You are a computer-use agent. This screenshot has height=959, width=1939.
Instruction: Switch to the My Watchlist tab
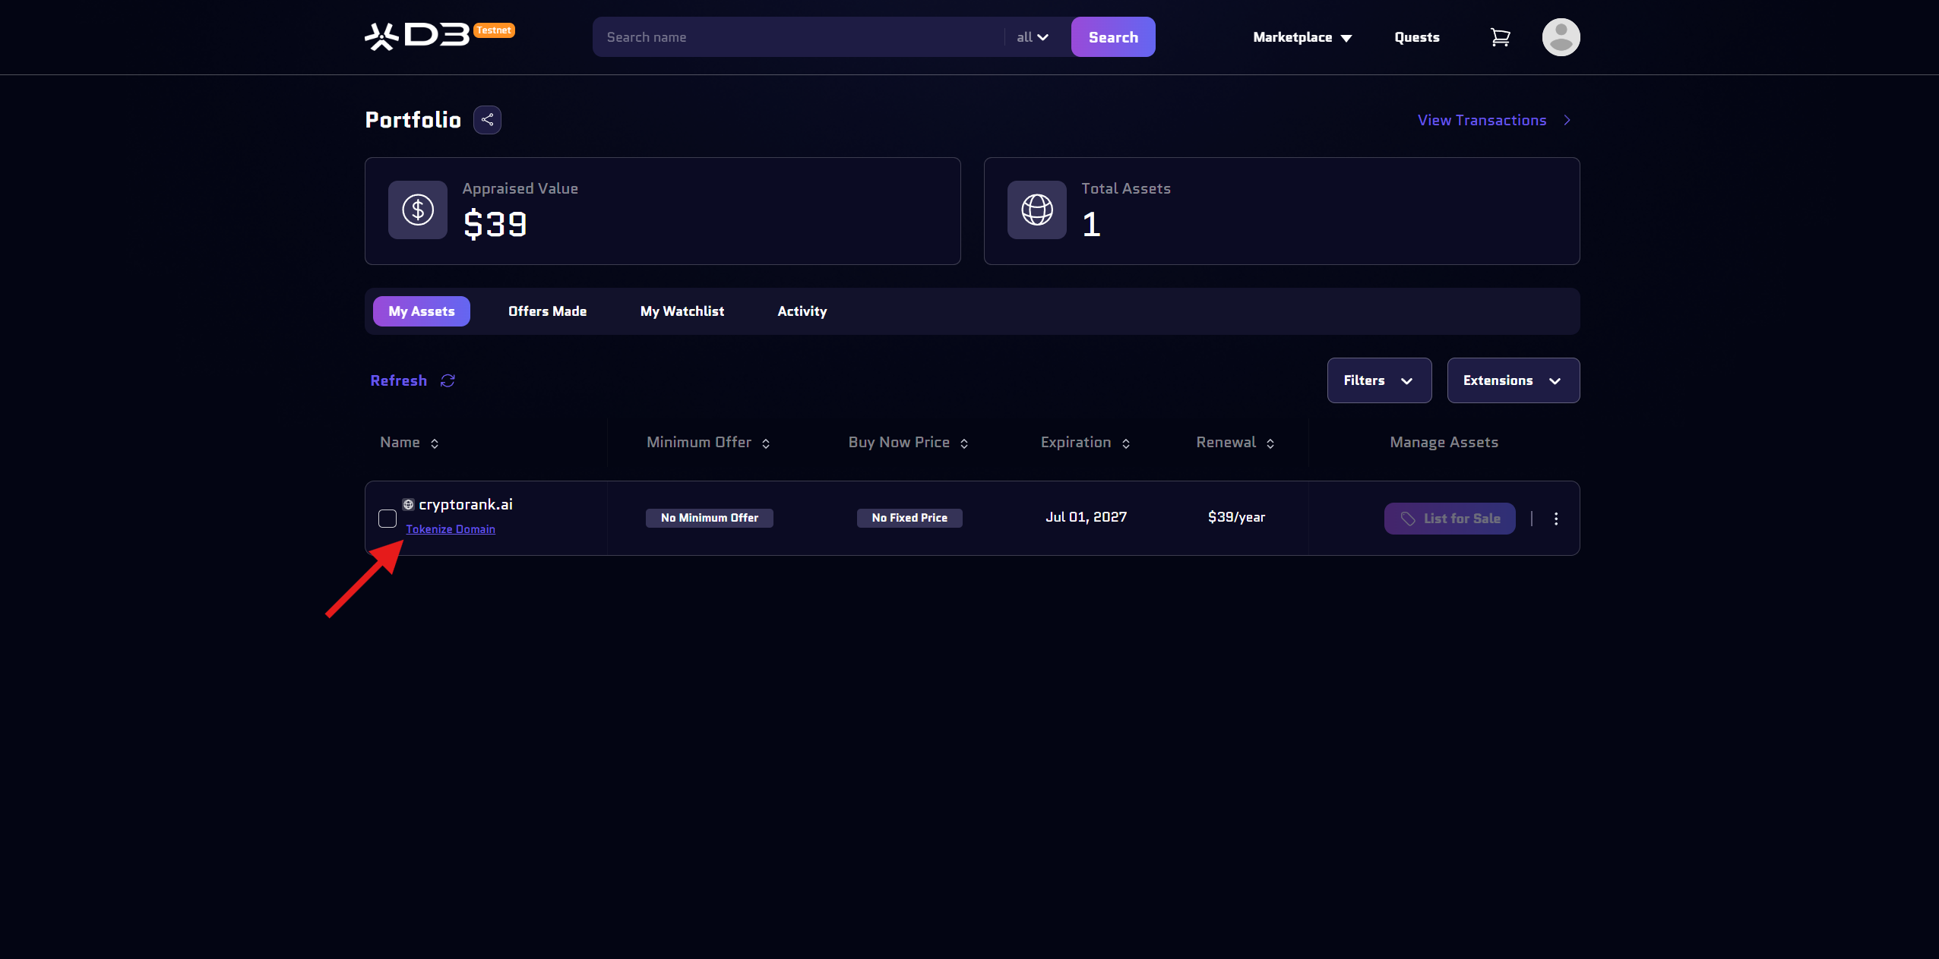tap(682, 311)
